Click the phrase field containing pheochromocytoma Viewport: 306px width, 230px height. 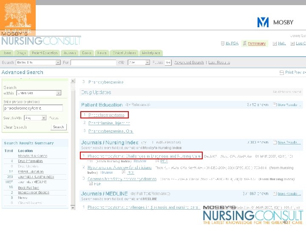click(x=33, y=108)
